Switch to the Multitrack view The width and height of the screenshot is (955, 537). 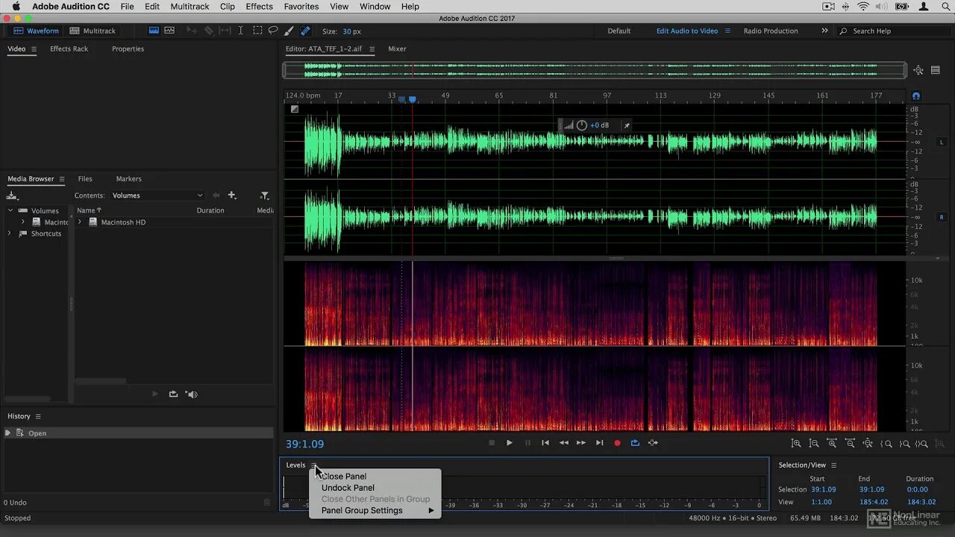tap(93, 31)
